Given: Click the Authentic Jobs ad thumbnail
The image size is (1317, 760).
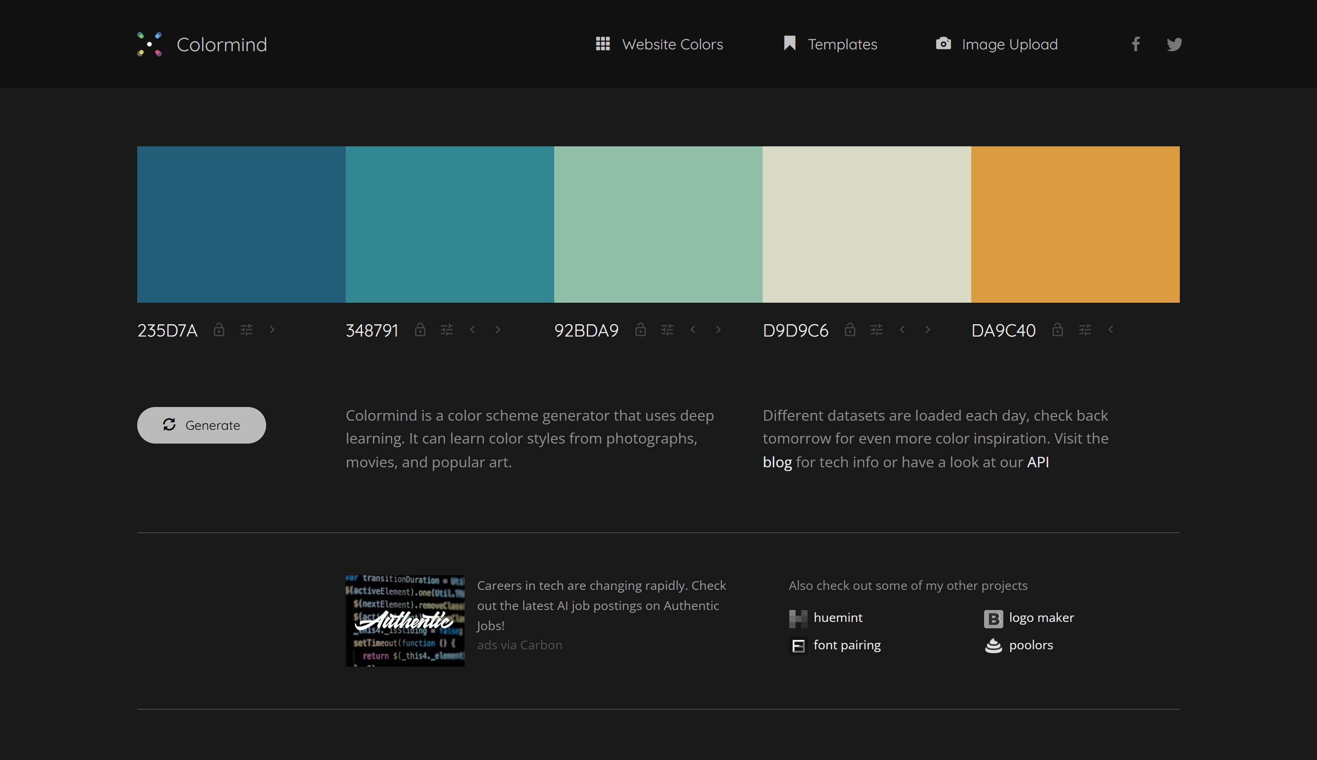Looking at the screenshot, I should [x=405, y=621].
